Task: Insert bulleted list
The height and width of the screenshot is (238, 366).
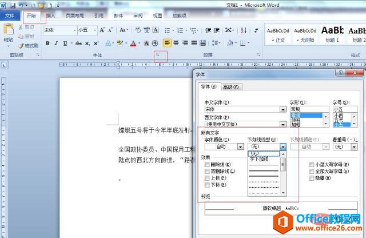Action: click(167, 30)
